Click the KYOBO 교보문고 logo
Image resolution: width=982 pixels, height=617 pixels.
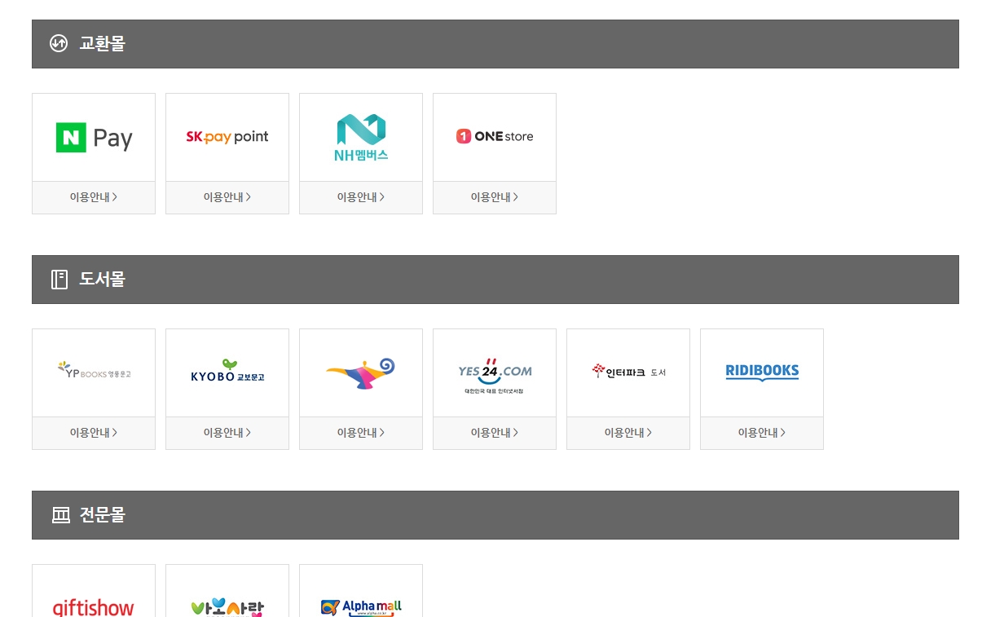pos(227,371)
